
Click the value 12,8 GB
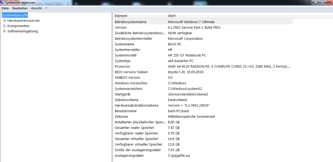[x=174, y=144]
